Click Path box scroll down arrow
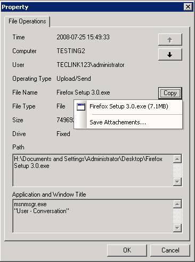Image resolution: width=195 pixels, height=262 pixels. pos(177,181)
